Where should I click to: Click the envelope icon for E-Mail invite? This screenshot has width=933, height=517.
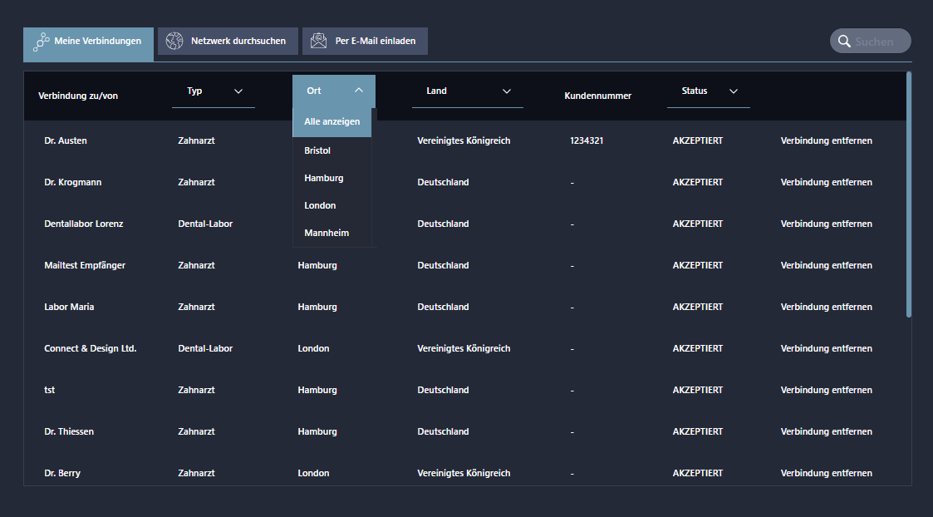click(319, 41)
